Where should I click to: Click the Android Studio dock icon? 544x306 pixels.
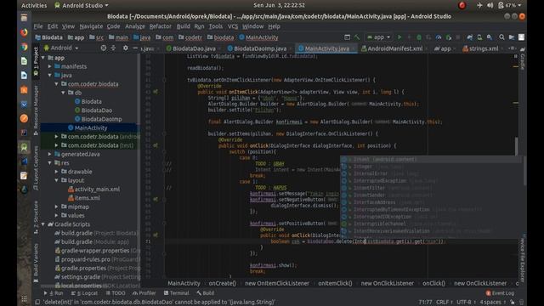pos(24,147)
